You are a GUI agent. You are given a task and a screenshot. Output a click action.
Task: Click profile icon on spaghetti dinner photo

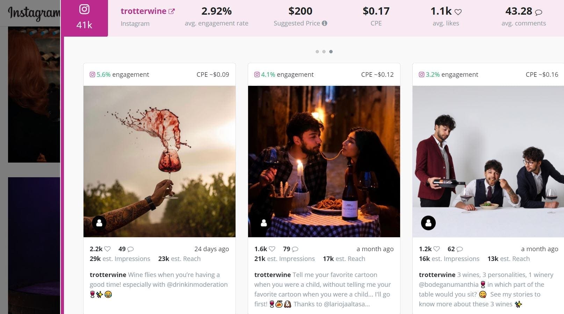(x=264, y=223)
